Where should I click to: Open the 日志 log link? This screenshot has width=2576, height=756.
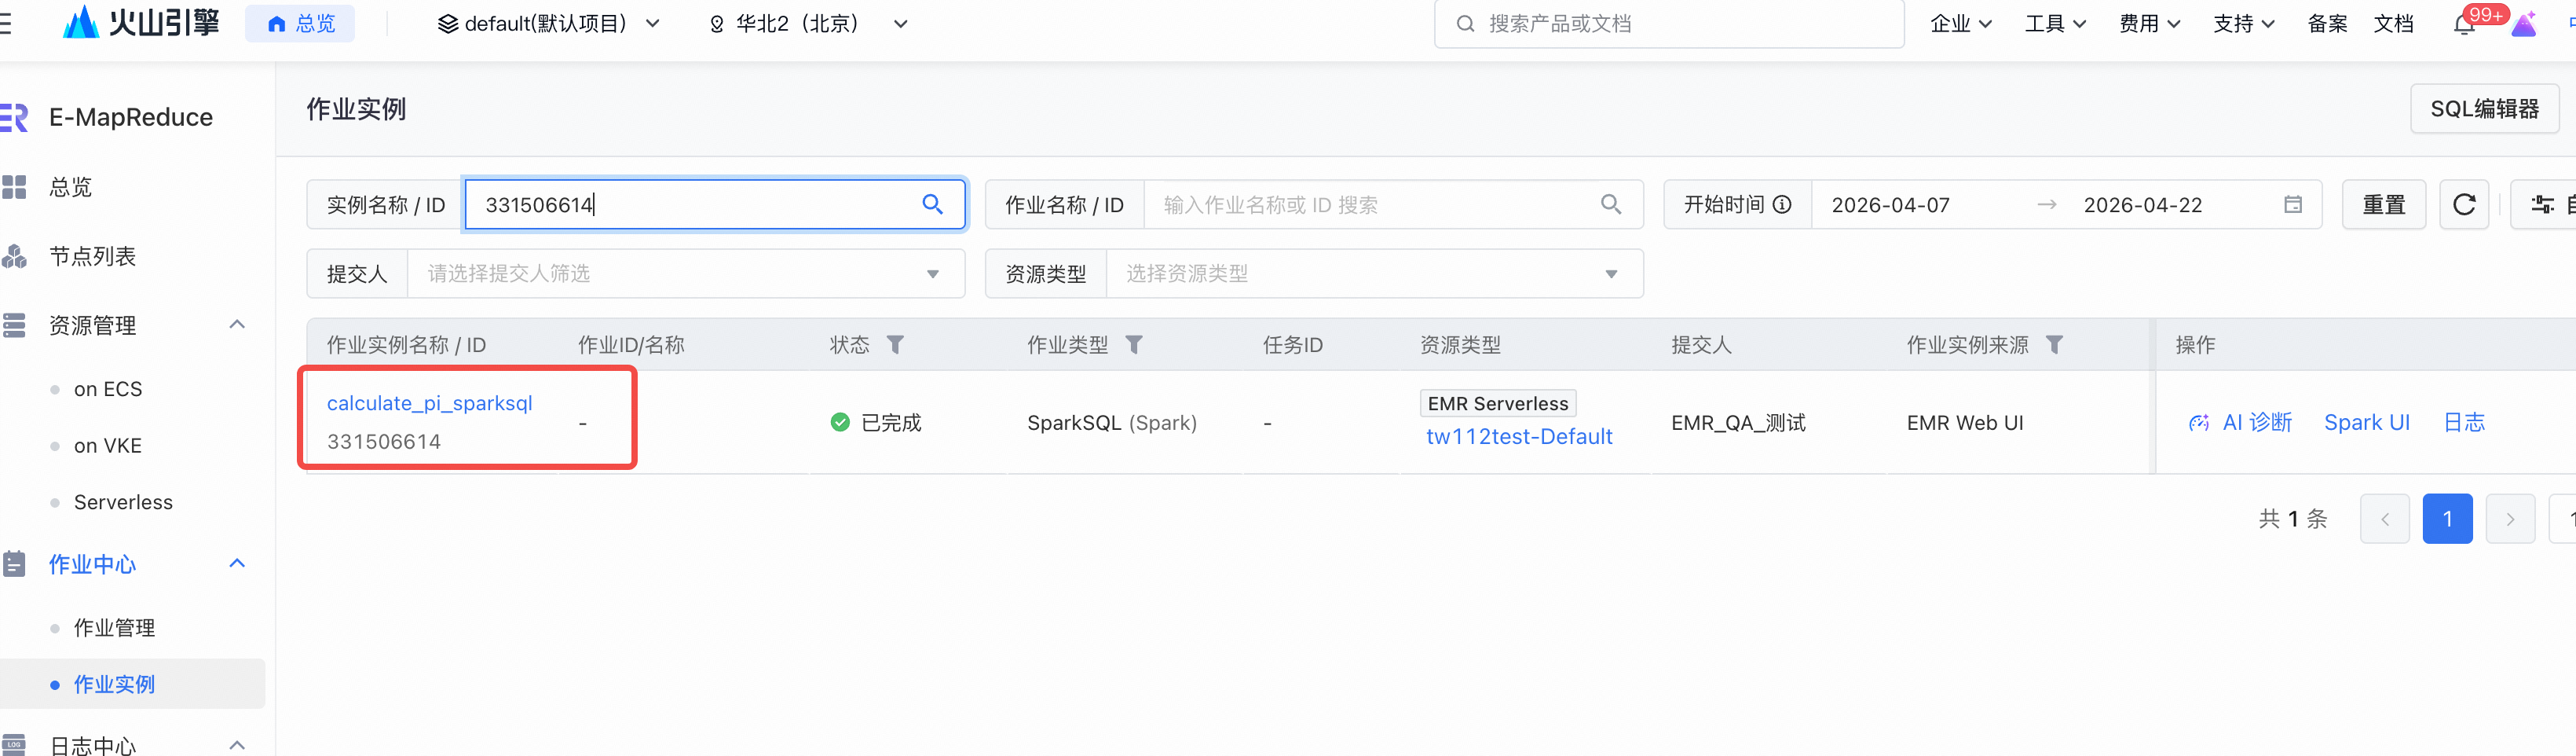pos(2464,422)
